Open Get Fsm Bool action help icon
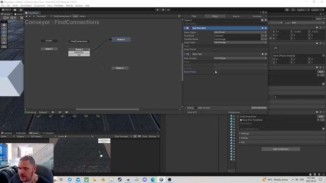 [x=263, y=28]
